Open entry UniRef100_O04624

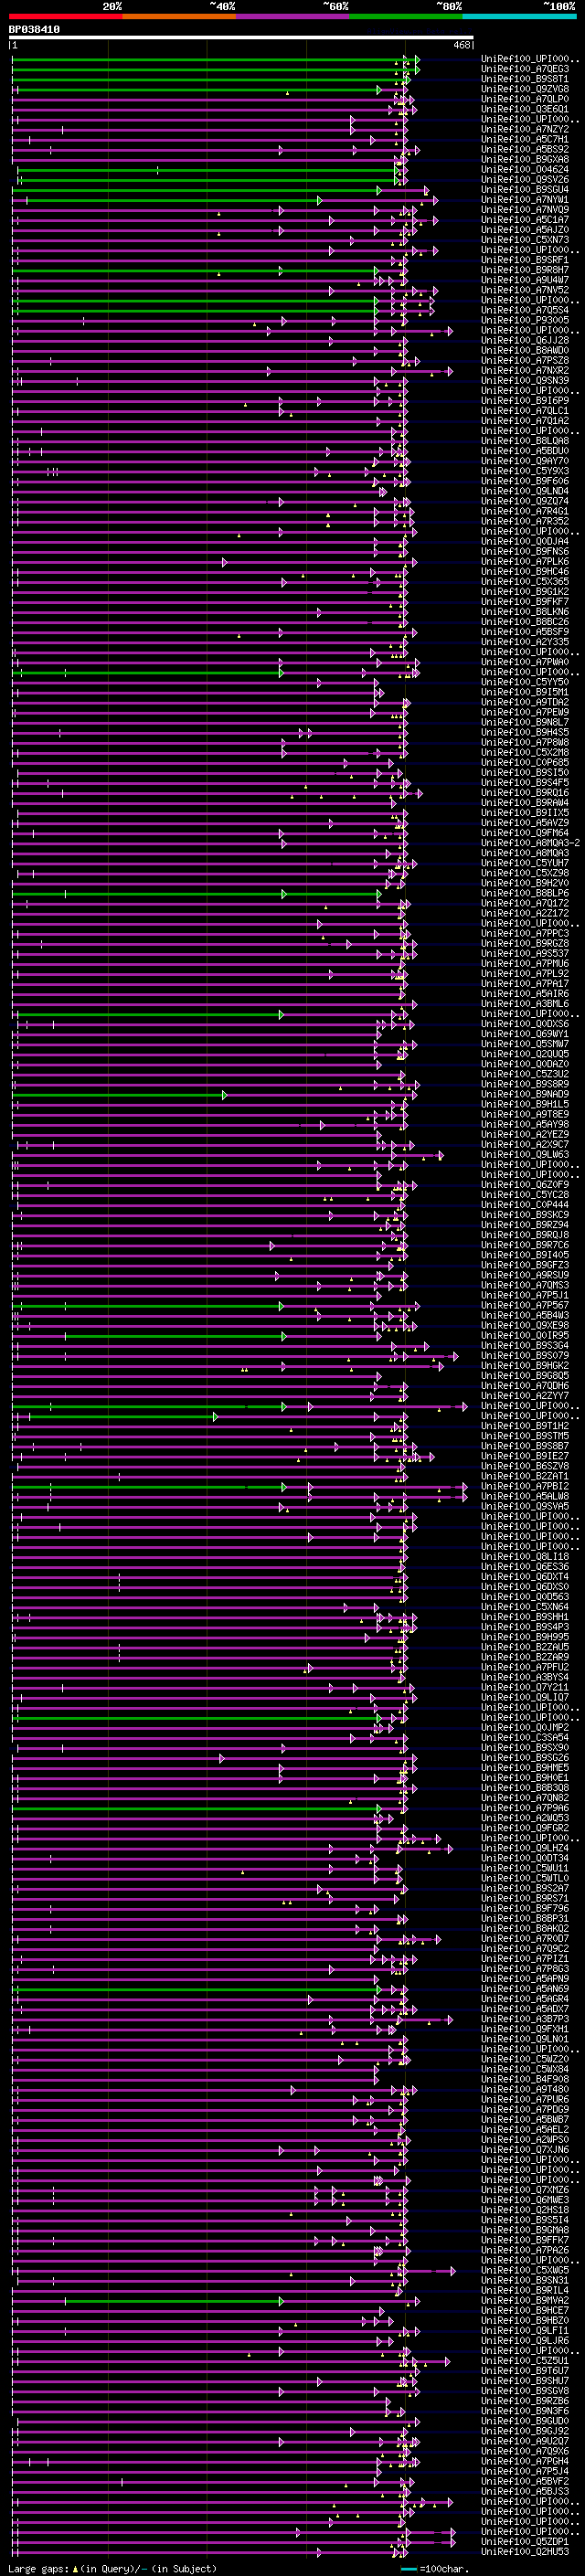(525, 170)
